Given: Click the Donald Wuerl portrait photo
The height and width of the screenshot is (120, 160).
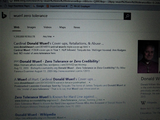Looking at the screenshot, I should (x=148, y=57).
